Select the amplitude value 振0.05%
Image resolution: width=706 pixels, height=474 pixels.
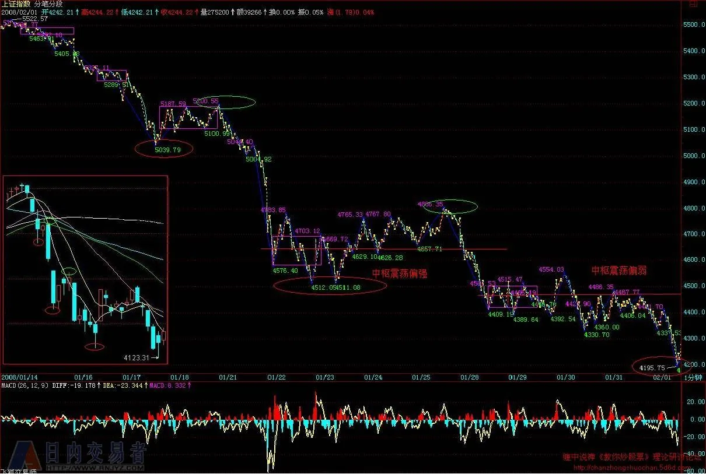tap(310, 12)
